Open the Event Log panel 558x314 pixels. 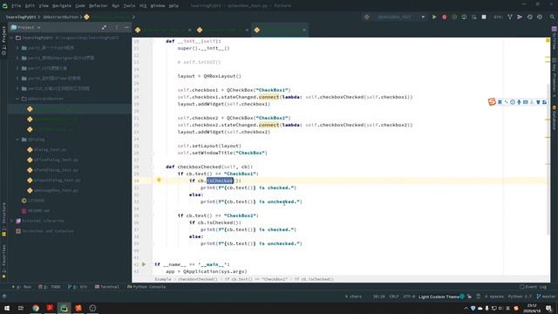[x=533, y=287]
